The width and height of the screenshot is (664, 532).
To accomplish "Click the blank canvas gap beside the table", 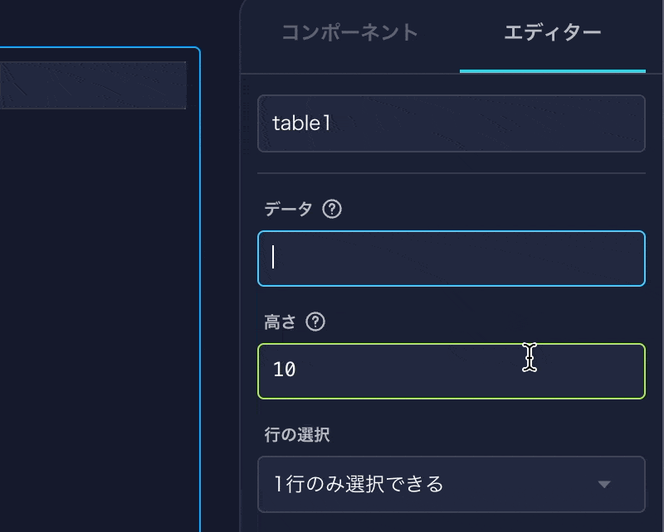I will 221,290.
